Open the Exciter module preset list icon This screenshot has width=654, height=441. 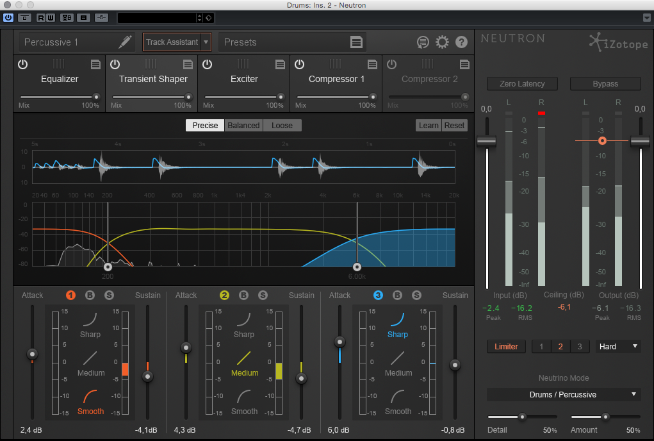point(281,64)
